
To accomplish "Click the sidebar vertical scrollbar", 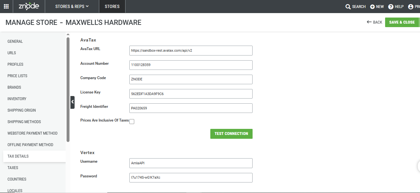I will [x=68, y=90].
